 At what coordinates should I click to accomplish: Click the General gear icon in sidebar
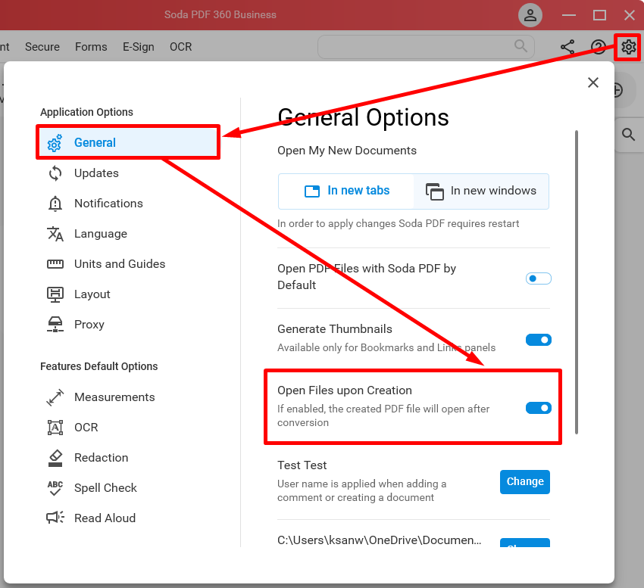[x=55, y=143]
